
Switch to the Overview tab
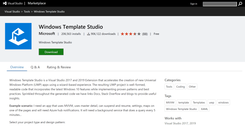click(17, 67)
